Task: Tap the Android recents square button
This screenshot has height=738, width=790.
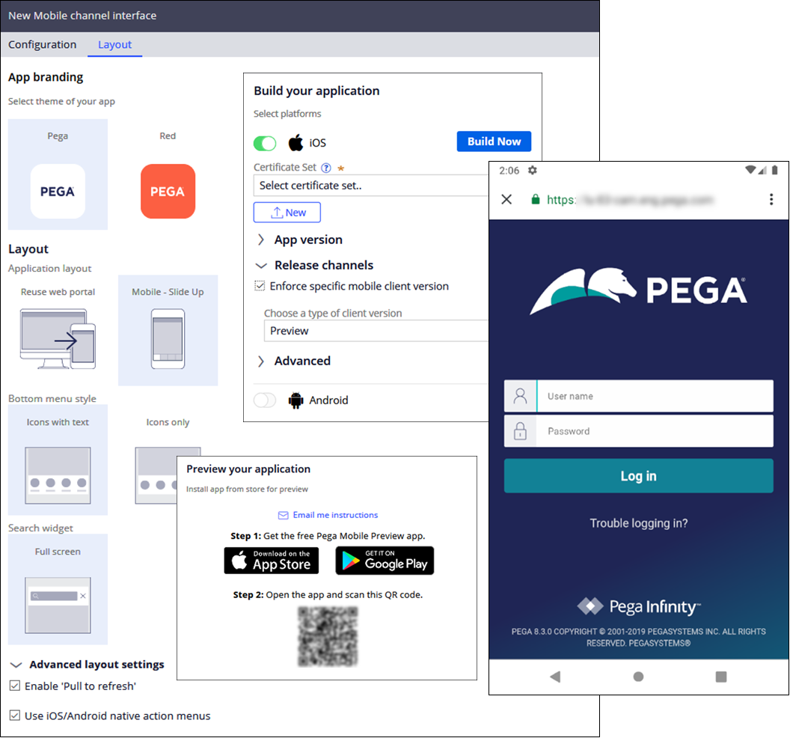Action: pyautogui.click(x=721, y=677)
